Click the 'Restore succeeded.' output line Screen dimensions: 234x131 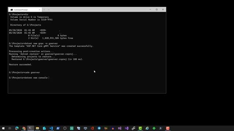[x=20, y=64]
